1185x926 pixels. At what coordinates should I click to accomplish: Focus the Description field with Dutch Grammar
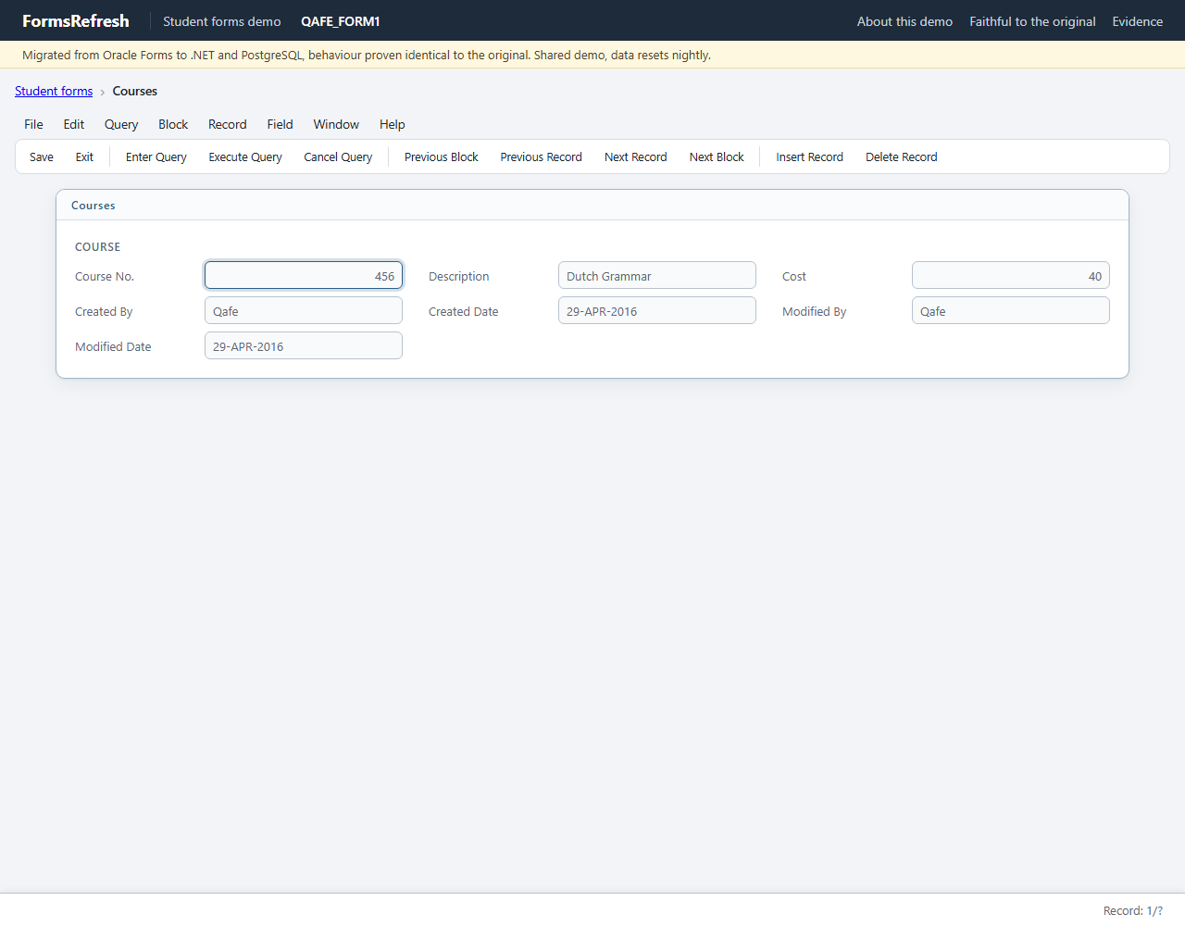tap(657, 275)
